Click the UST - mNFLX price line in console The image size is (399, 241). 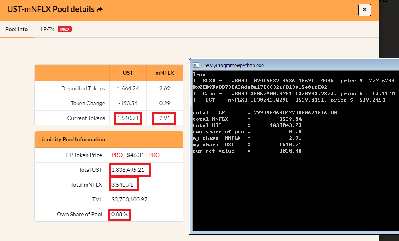click(289, 100)
